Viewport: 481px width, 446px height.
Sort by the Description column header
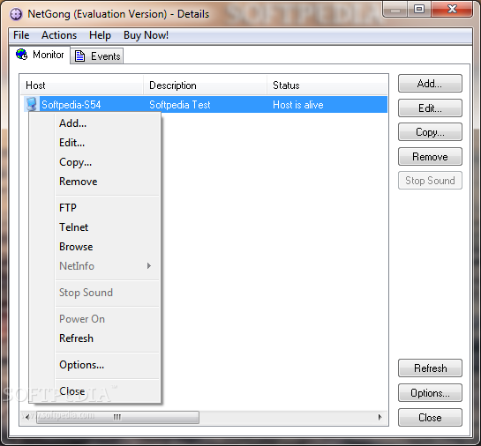click(205, 85)
